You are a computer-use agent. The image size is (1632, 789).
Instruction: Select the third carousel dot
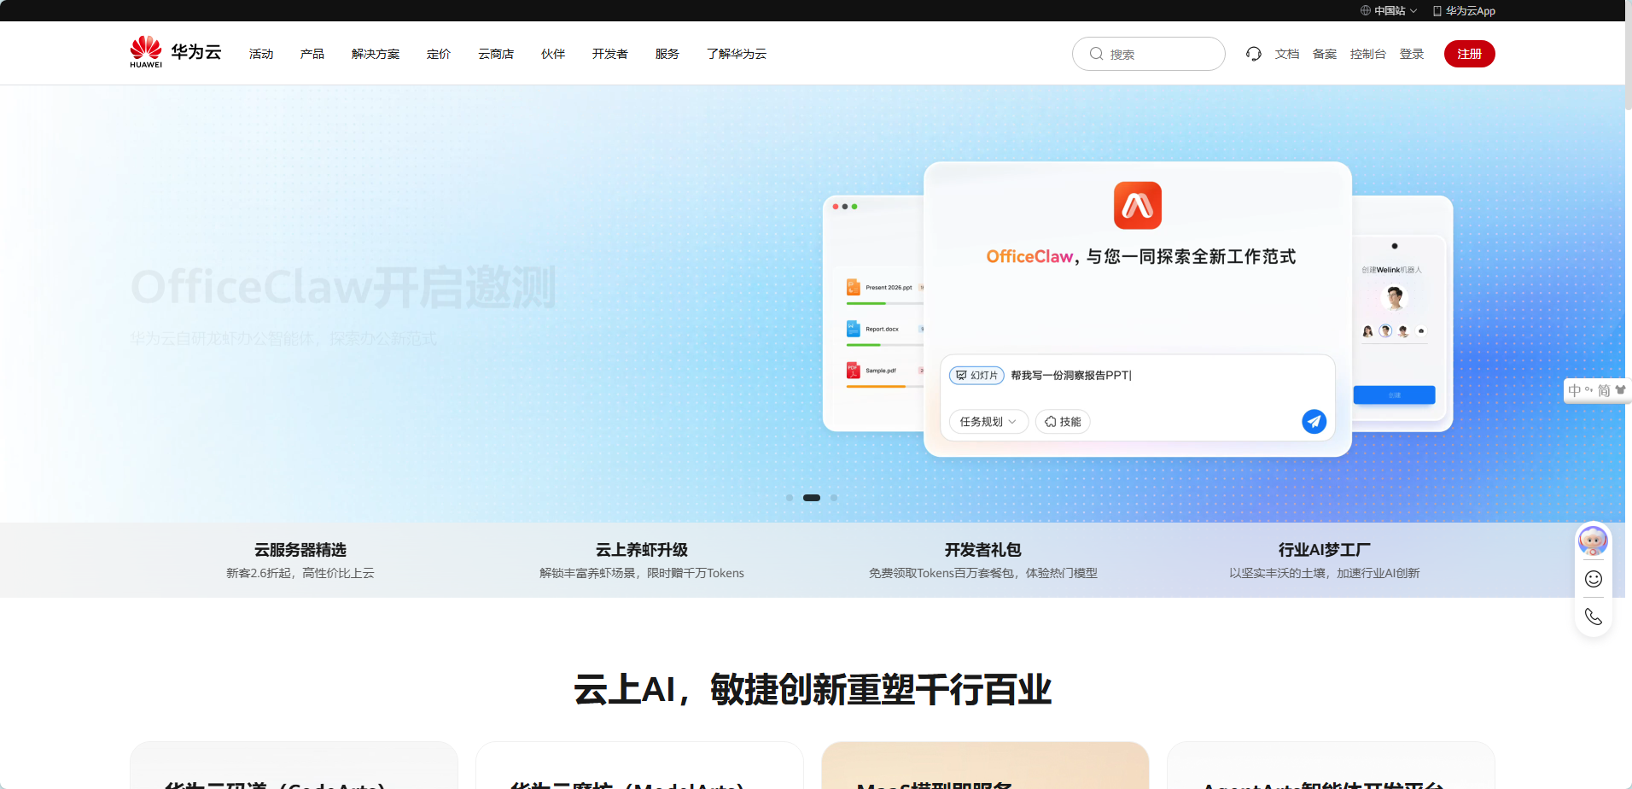point(834,498)
